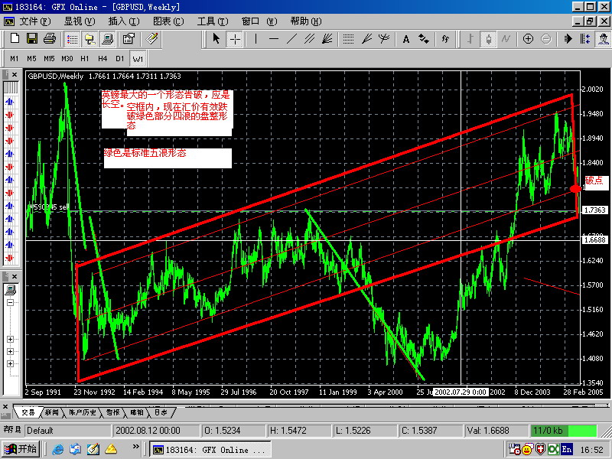Select the equidistant channel tool
This screenshot has height=459, width=612.
coord(310,39)
